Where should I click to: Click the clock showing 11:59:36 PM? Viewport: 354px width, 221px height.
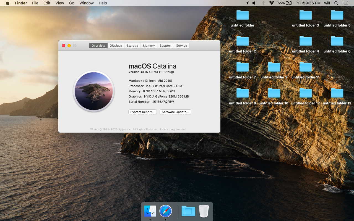click(x=309, y=3)
